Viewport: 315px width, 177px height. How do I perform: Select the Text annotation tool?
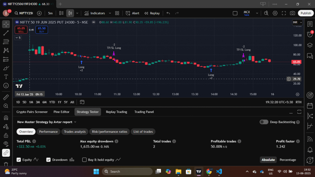pyautogui.click(x=6, y=77)
